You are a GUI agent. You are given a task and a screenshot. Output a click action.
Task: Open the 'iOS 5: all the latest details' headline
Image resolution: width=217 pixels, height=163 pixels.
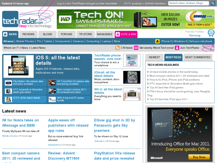pyautogui.click(x=58, y=60)
